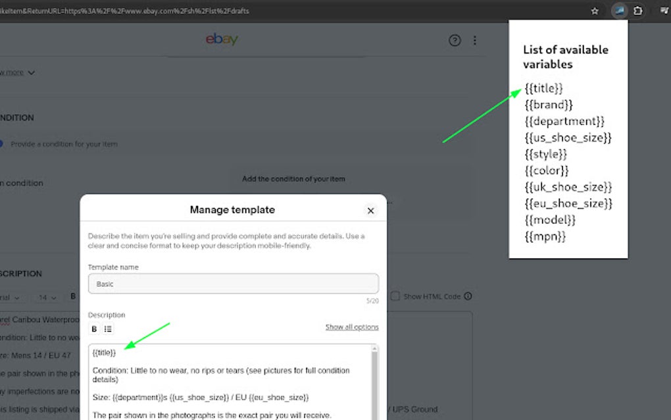This screenshot has height=420, width=671.
Task: Click the {{us_shoe_size}} variable in list
Action: point(568,138)
